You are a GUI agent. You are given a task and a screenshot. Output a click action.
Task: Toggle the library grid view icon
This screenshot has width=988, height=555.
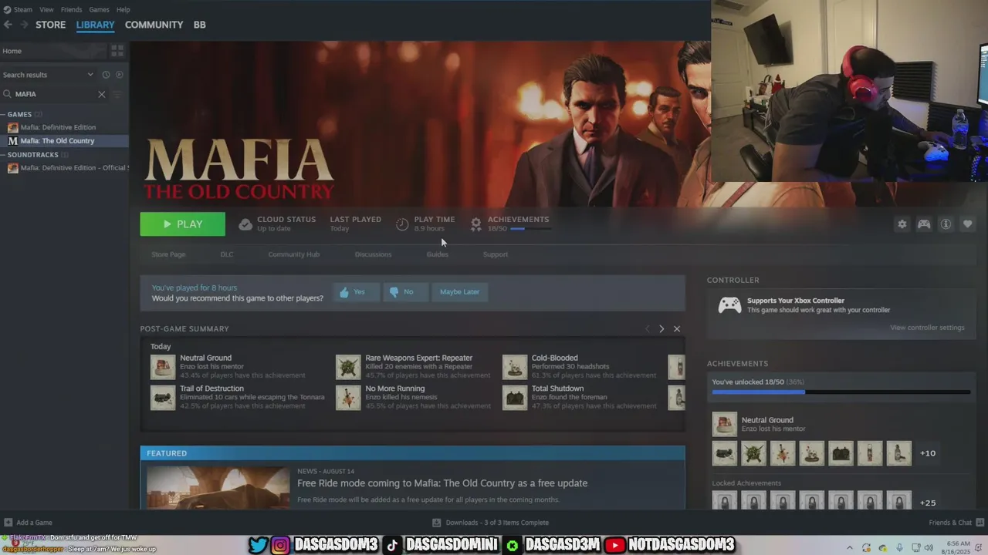tap(117, 51)
